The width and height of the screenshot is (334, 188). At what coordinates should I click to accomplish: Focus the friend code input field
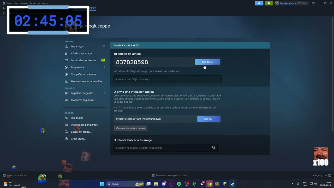pyautogui.click(x=168, y=79)
